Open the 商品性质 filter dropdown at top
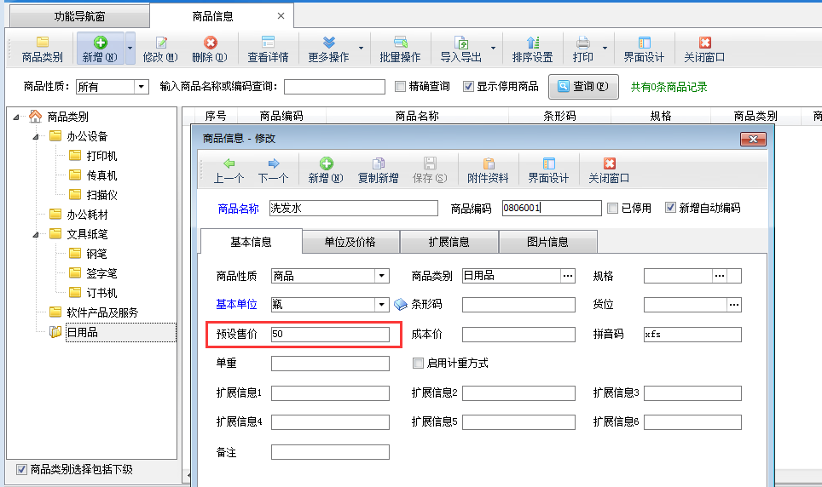822x487 pixels. tap(141, 87)
